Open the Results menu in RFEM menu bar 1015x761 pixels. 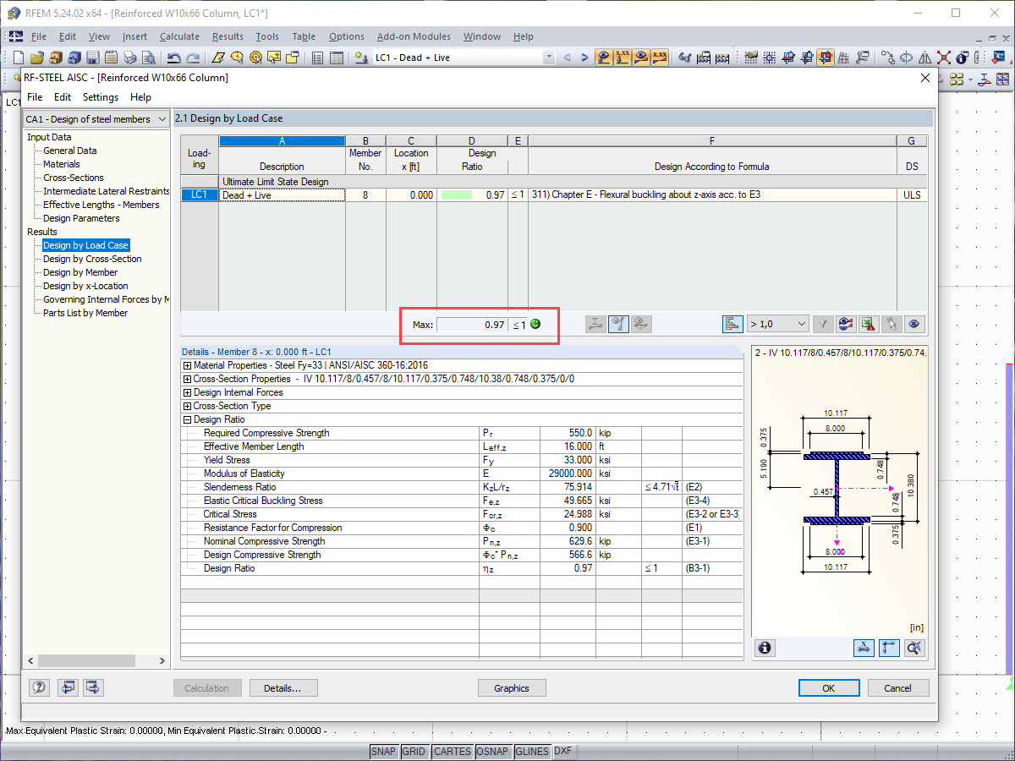point(228,36)
